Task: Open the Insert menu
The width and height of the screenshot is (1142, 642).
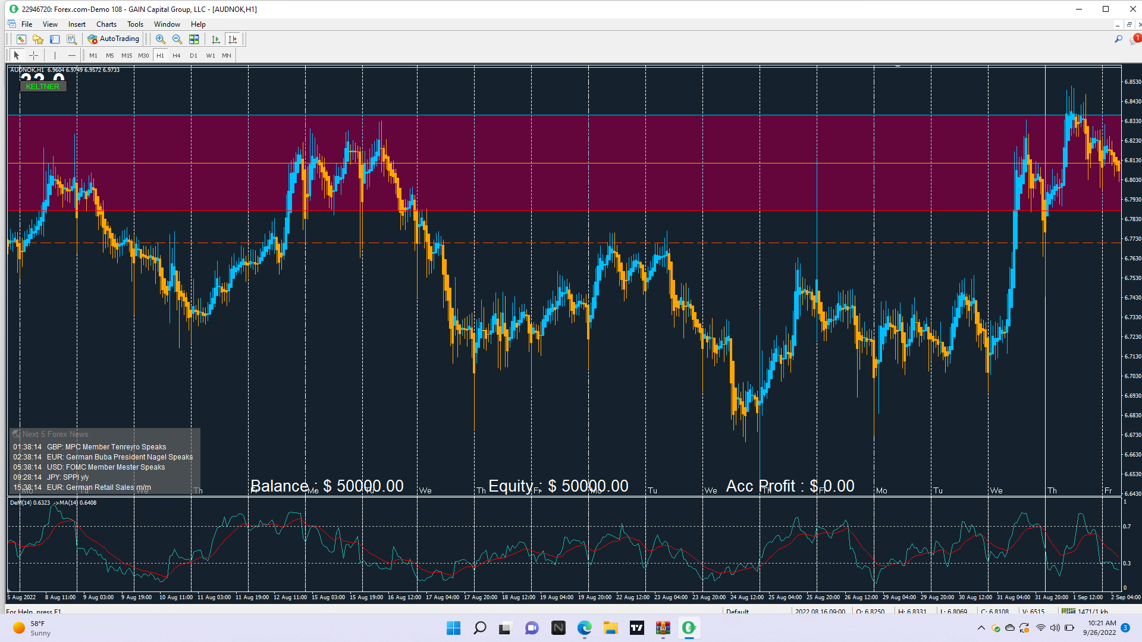Action: point(77,24)
